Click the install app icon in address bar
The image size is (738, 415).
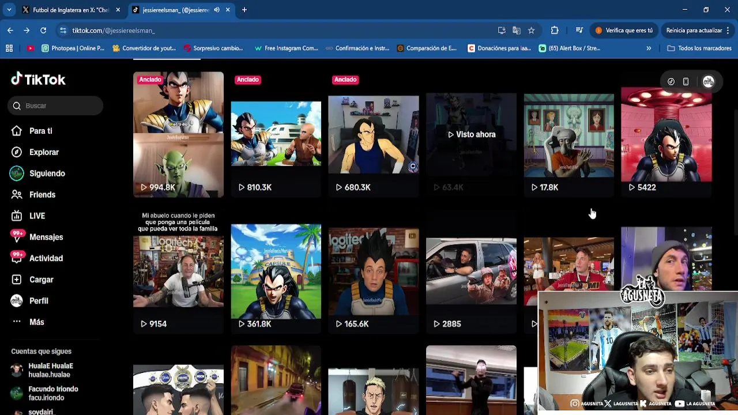coord(502,30)
